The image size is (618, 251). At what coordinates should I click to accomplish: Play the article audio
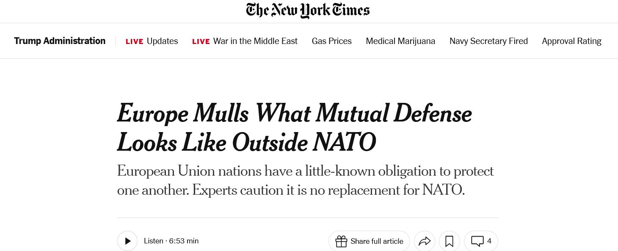pos(127,241)
